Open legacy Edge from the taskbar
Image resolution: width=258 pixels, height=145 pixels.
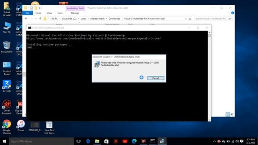click(88, 141)
